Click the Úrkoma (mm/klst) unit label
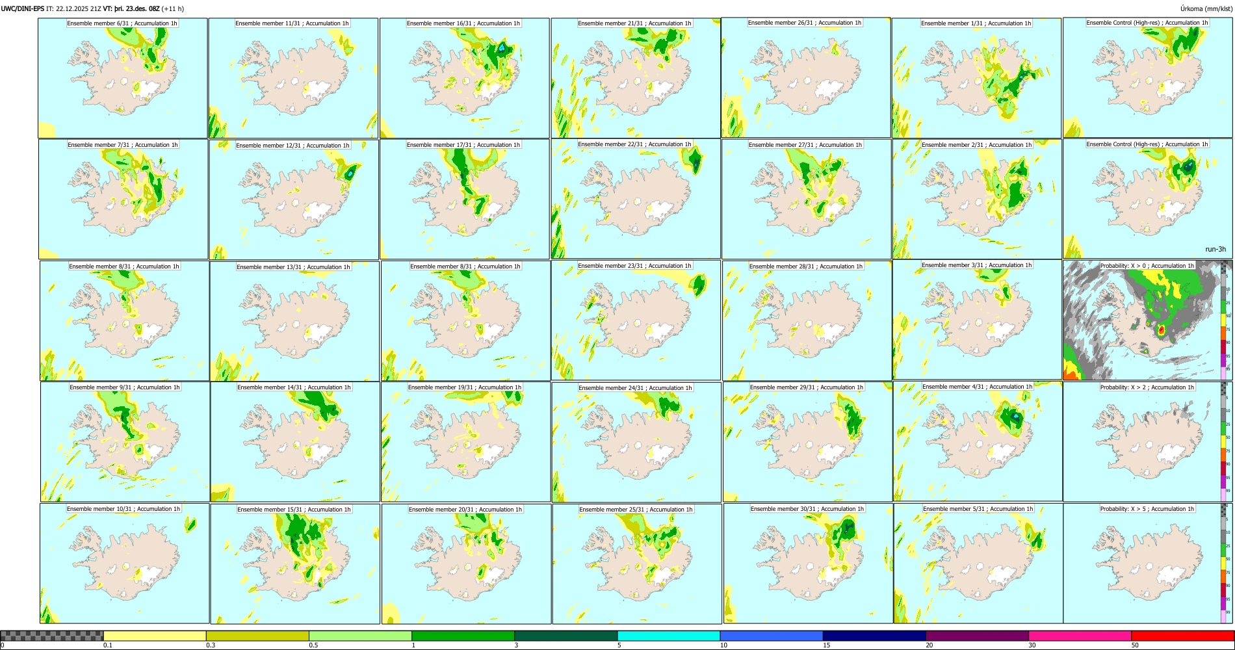The image size is (1235, 650). coord(1206,9)
